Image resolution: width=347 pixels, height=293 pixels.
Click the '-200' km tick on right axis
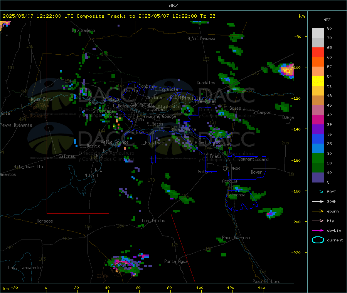297,222
